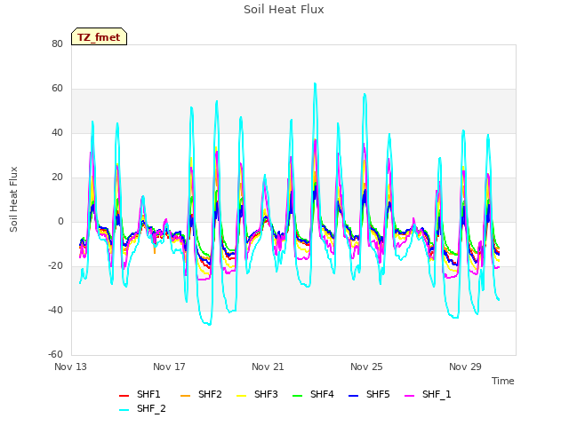The image size is (569, 426).
Task: Click the Nov 13 x-axis label
Action: click(71, 367)
